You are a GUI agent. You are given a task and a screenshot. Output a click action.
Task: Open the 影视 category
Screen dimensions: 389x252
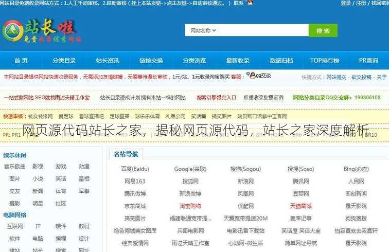pyautogui.click(x=38, y=167)
